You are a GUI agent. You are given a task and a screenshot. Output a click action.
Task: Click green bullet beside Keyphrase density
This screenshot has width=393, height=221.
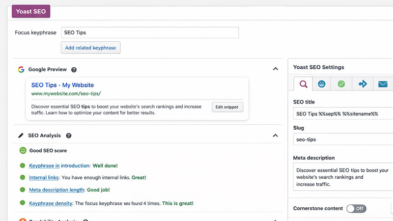(x=23, y=203)
